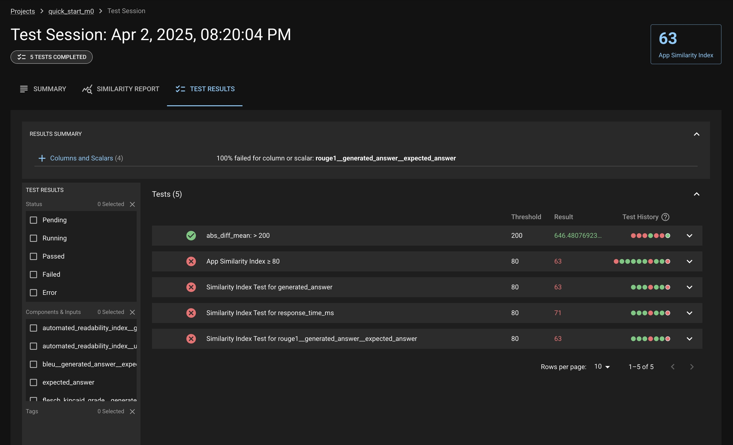
Task: Click the plus icon beside Columns and Scalars
Action: tap(42, 158)
